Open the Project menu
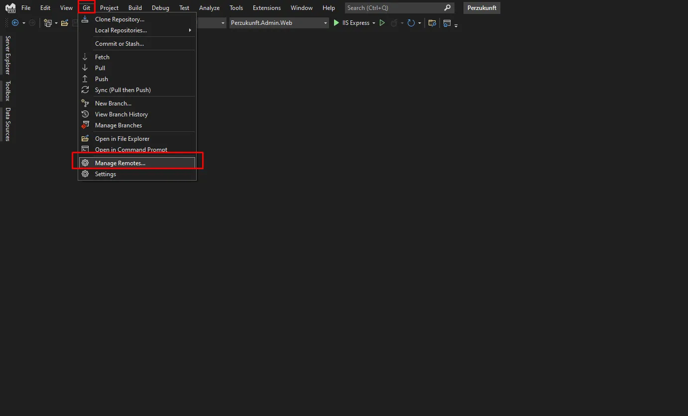The height and width of the screenshot is (416, 688). 109,8
